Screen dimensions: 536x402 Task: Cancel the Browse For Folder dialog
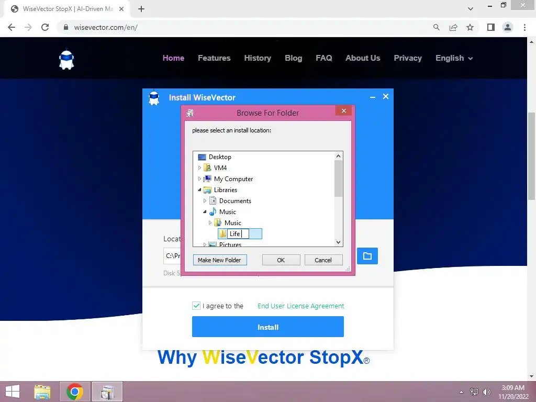[323, 260]
